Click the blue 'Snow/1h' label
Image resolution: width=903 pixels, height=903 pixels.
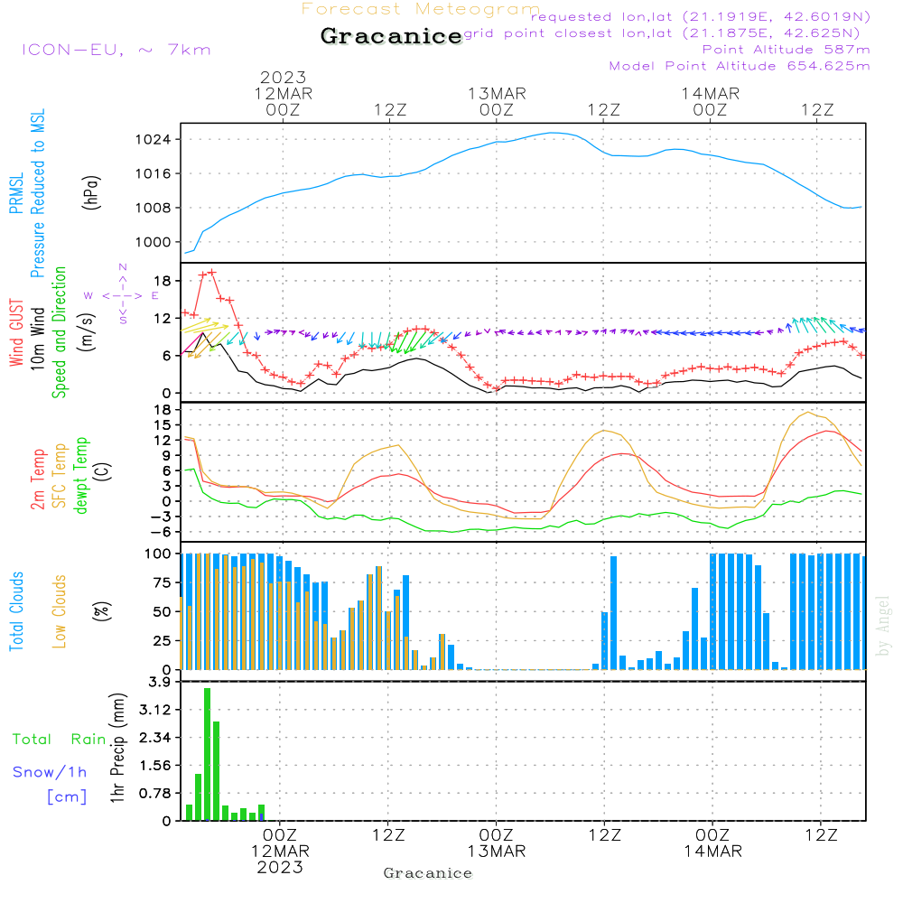50,772
